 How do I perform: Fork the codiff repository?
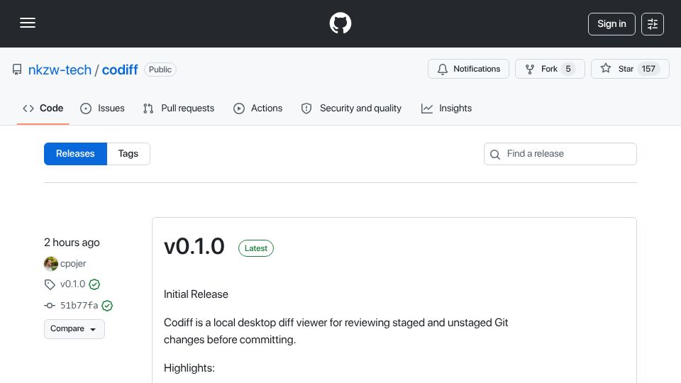point(550,69)
